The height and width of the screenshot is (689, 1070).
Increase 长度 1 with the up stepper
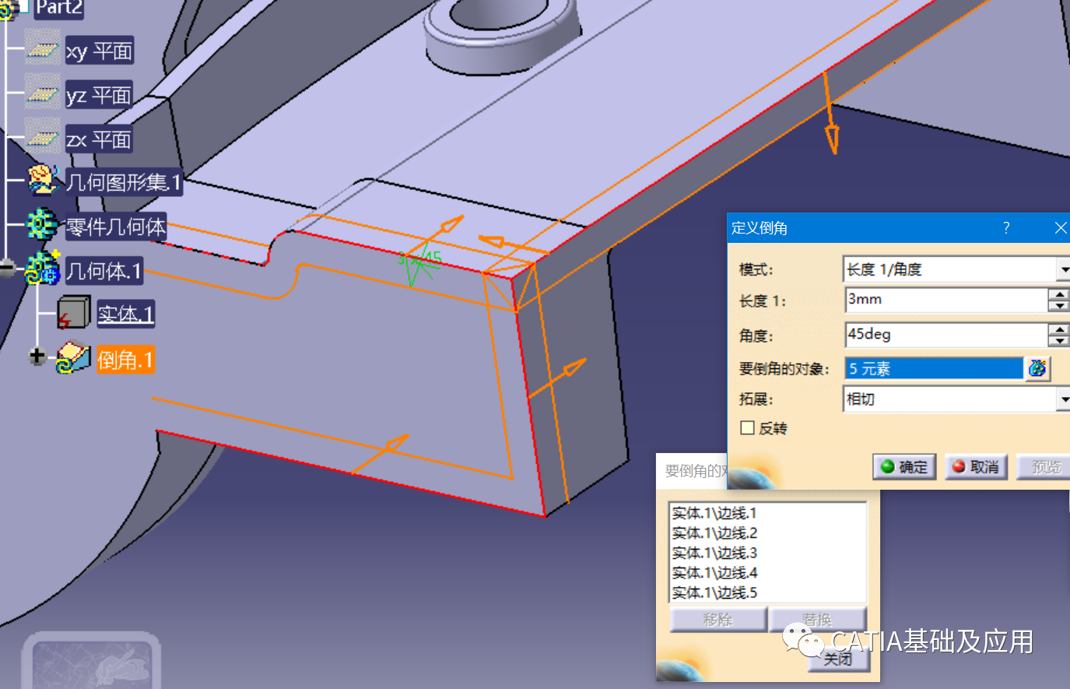[1059, 294]
